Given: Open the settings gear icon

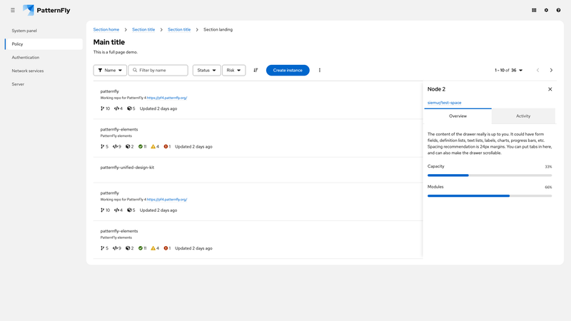Looking at the screenshot, I should coord(546,10).
